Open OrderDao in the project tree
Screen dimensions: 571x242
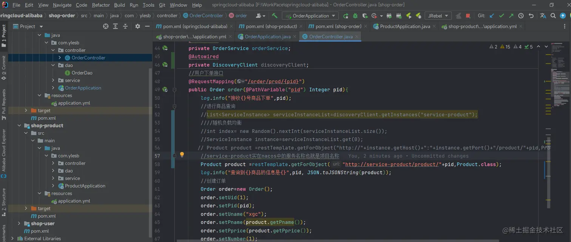point(82,73)
